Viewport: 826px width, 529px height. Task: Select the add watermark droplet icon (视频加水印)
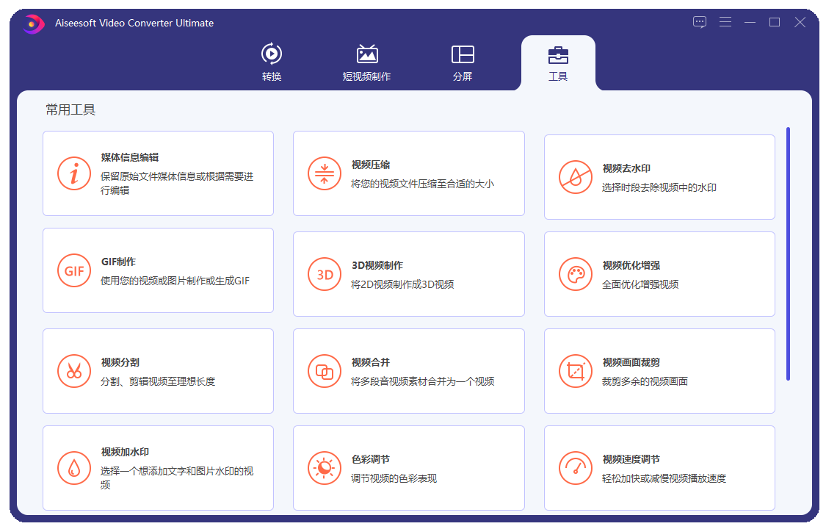(x=74, y=468)
